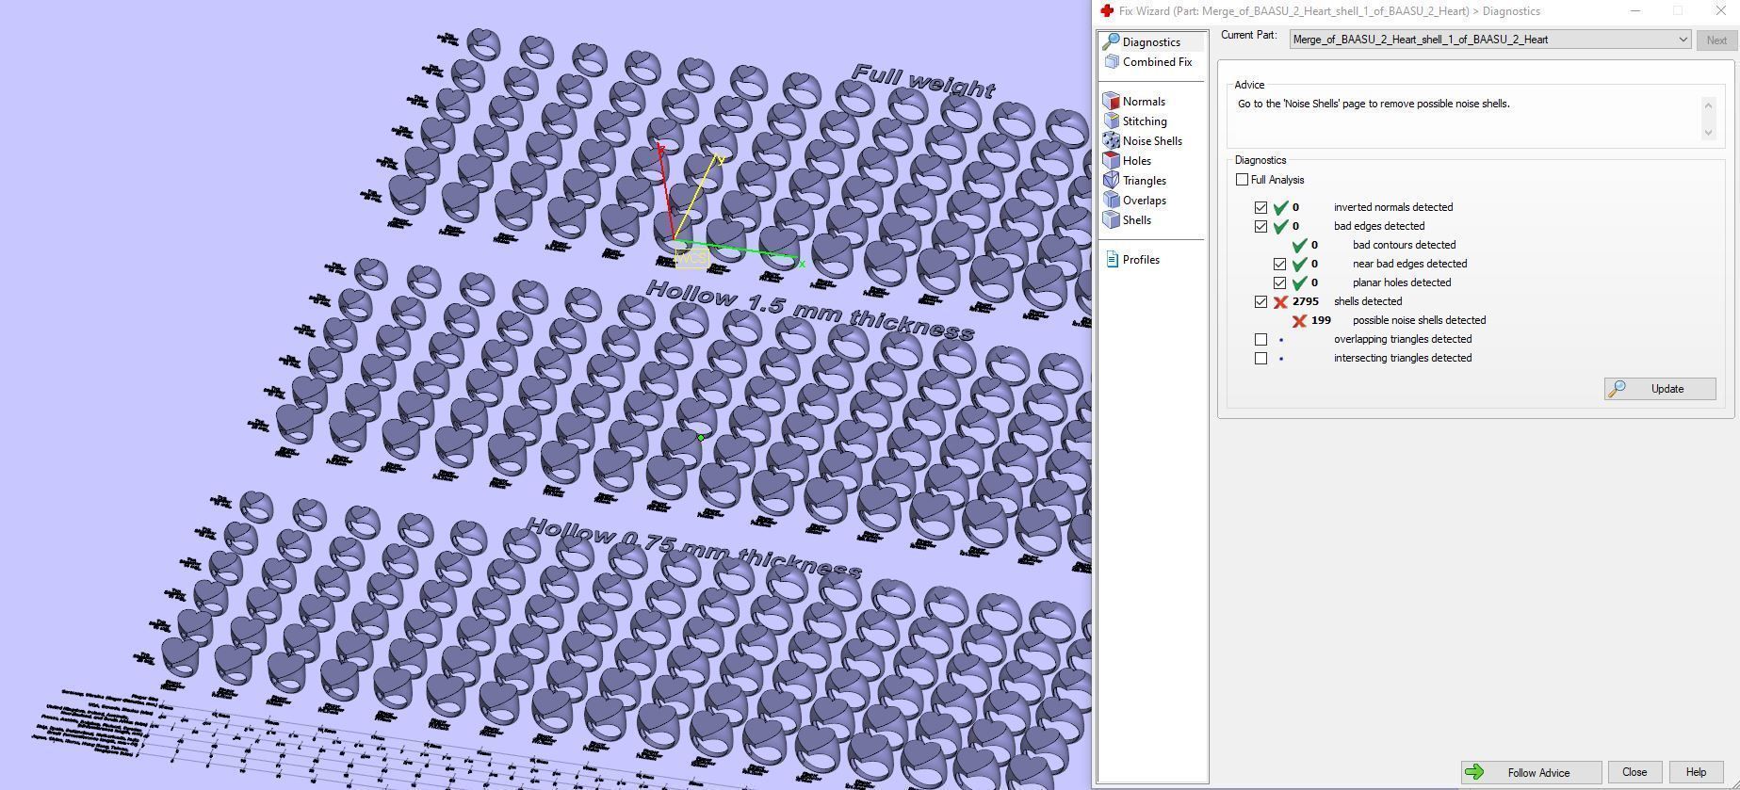Enable overlapping triangles detected checkbox
Screen dimensions: 1740x790
1260,339
